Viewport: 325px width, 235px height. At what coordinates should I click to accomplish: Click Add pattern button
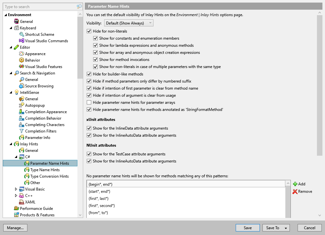tap(299, 184)
